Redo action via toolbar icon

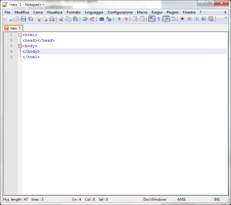pos(92,19)
